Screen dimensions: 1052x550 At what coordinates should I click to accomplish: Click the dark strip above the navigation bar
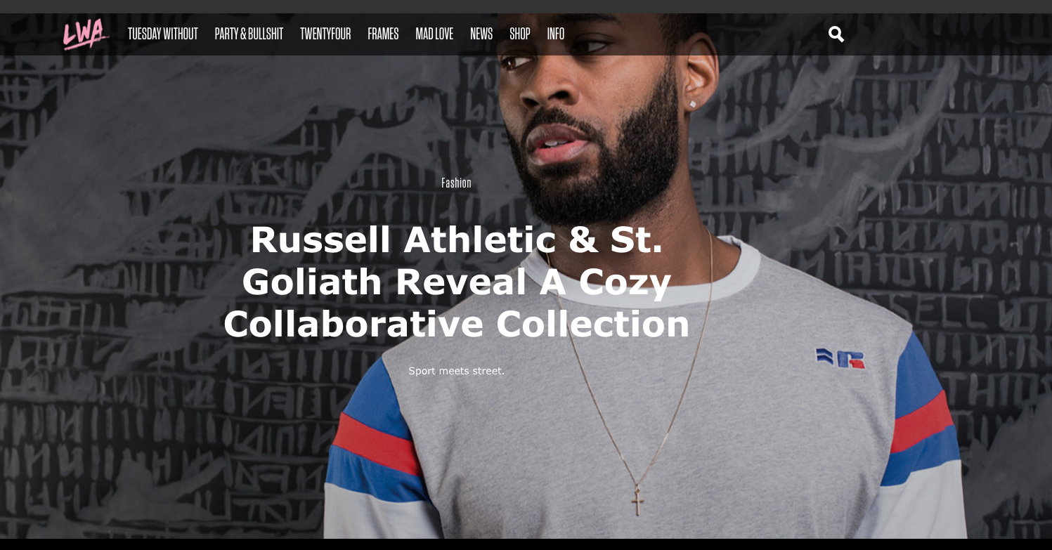point(526,6)
